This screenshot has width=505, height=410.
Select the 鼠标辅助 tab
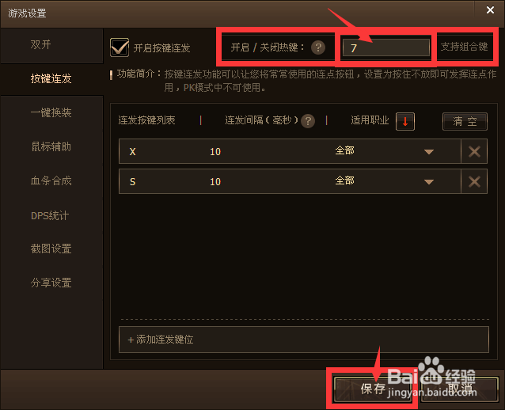click(x=51, y=147)
